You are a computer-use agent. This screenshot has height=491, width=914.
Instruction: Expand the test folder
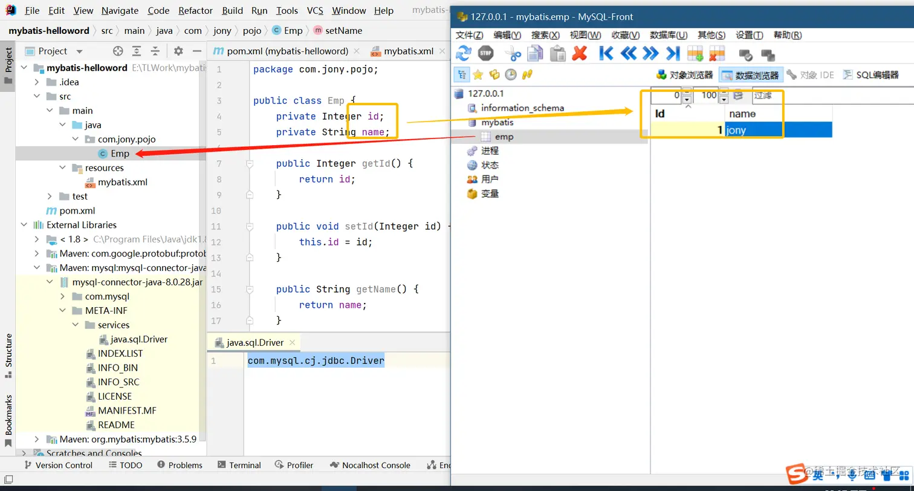click(50, 196)
